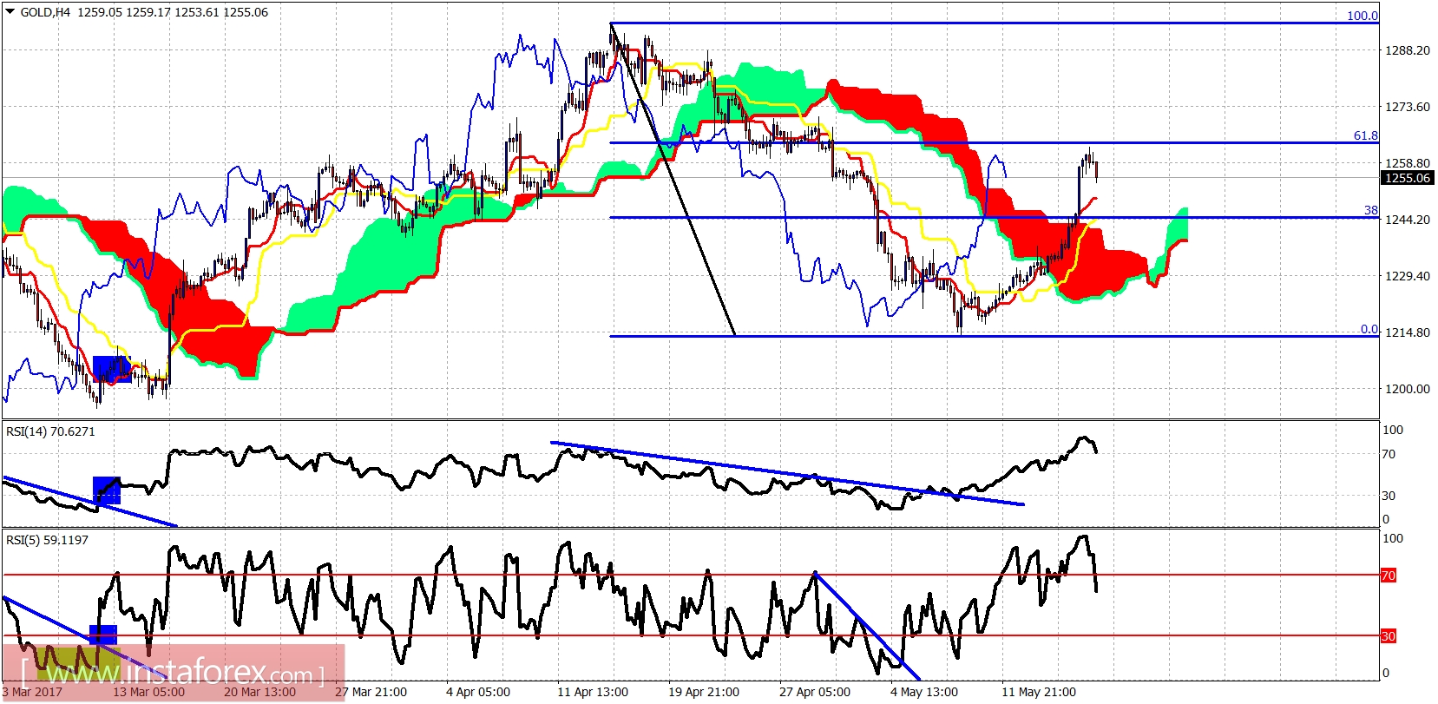Screen dimensions: 1438x704
Task: Click the 1244.20 price axis label
Action: click(1407, 220)
